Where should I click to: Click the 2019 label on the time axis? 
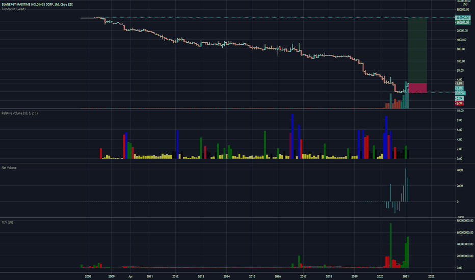point(354,276)
